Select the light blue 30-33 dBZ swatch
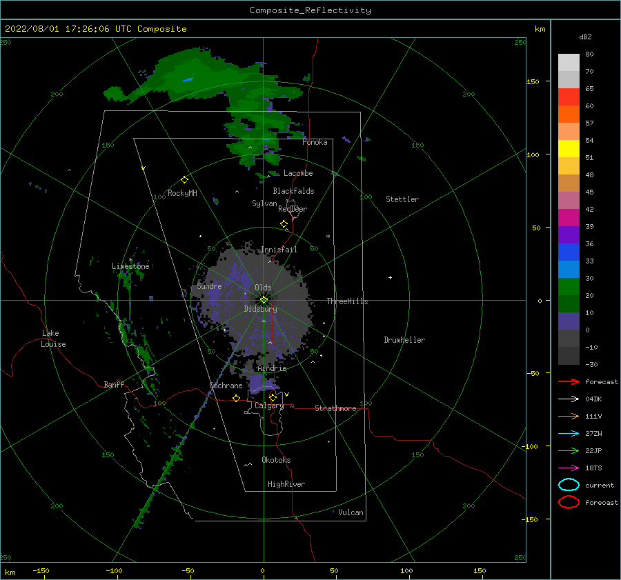 569,269
